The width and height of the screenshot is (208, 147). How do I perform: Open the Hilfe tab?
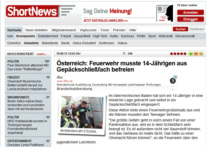tap(132, 30)
